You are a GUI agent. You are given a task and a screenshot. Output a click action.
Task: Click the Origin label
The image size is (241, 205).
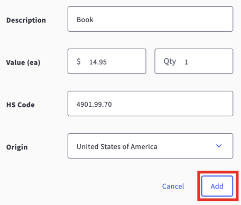coord(17,147)
